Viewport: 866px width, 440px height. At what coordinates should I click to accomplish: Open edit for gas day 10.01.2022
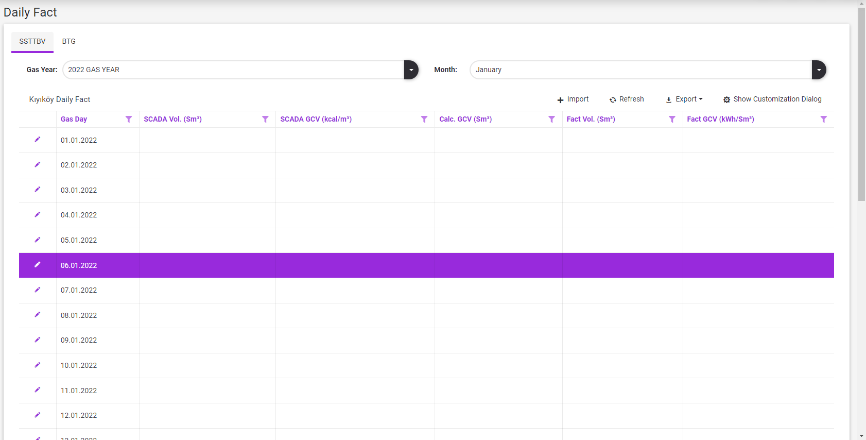click(x=37, y=365)
